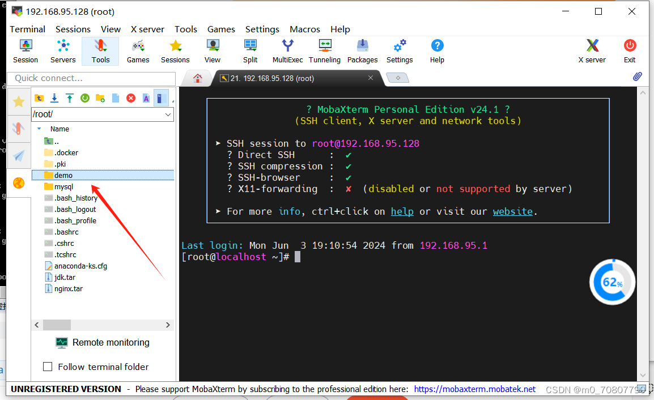Screen dimensions: 654x400
Task: Switch the file browser list view
Action: 162,97
